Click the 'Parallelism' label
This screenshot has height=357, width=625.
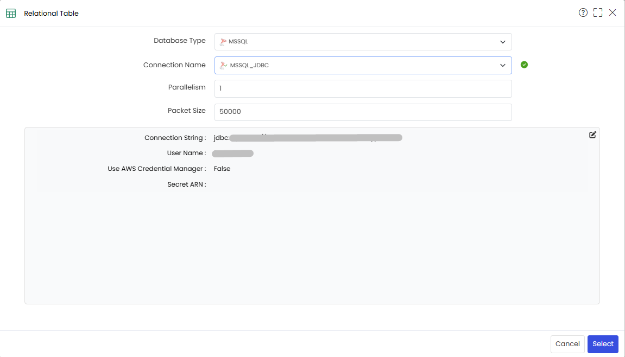point(187,87)
